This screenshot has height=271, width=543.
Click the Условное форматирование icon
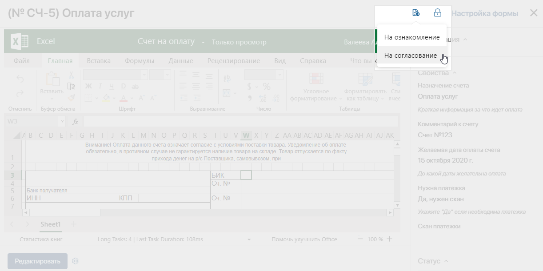click(316, 79)
